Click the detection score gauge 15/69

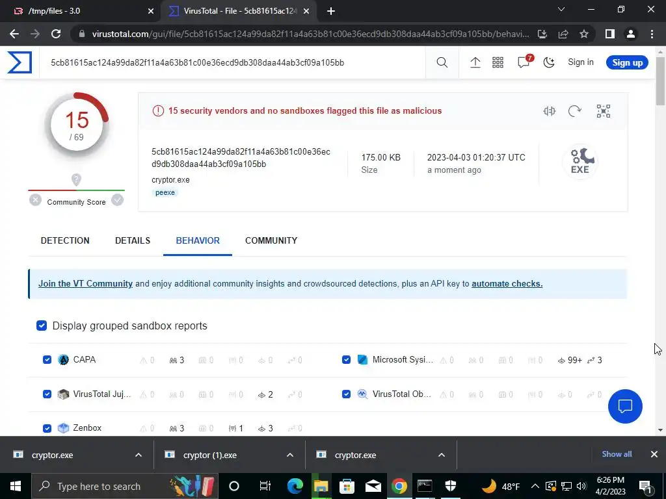pyautogui.click(x=77, y=125)
